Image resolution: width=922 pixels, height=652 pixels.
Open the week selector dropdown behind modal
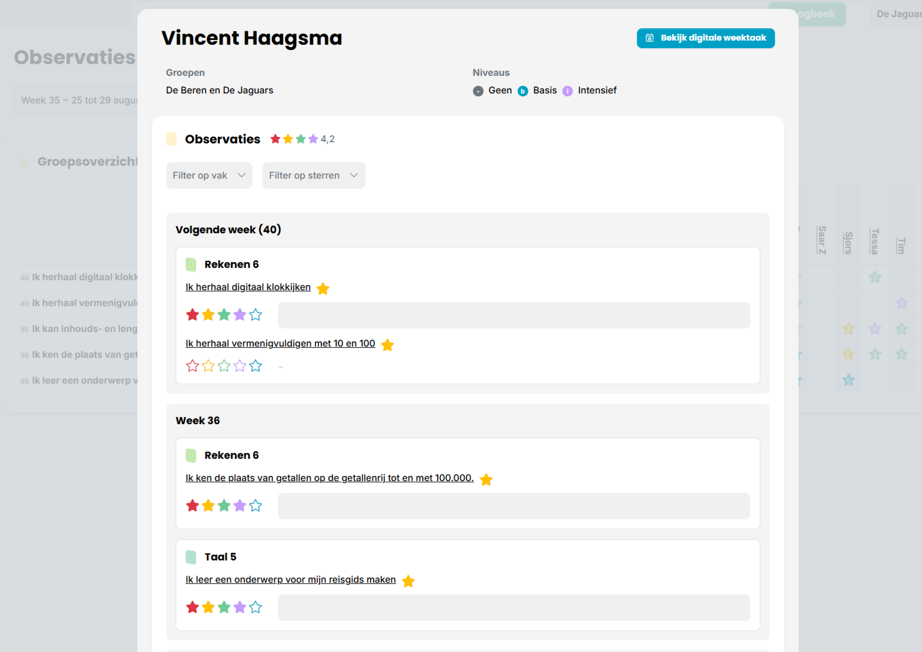tap(76, 100)
